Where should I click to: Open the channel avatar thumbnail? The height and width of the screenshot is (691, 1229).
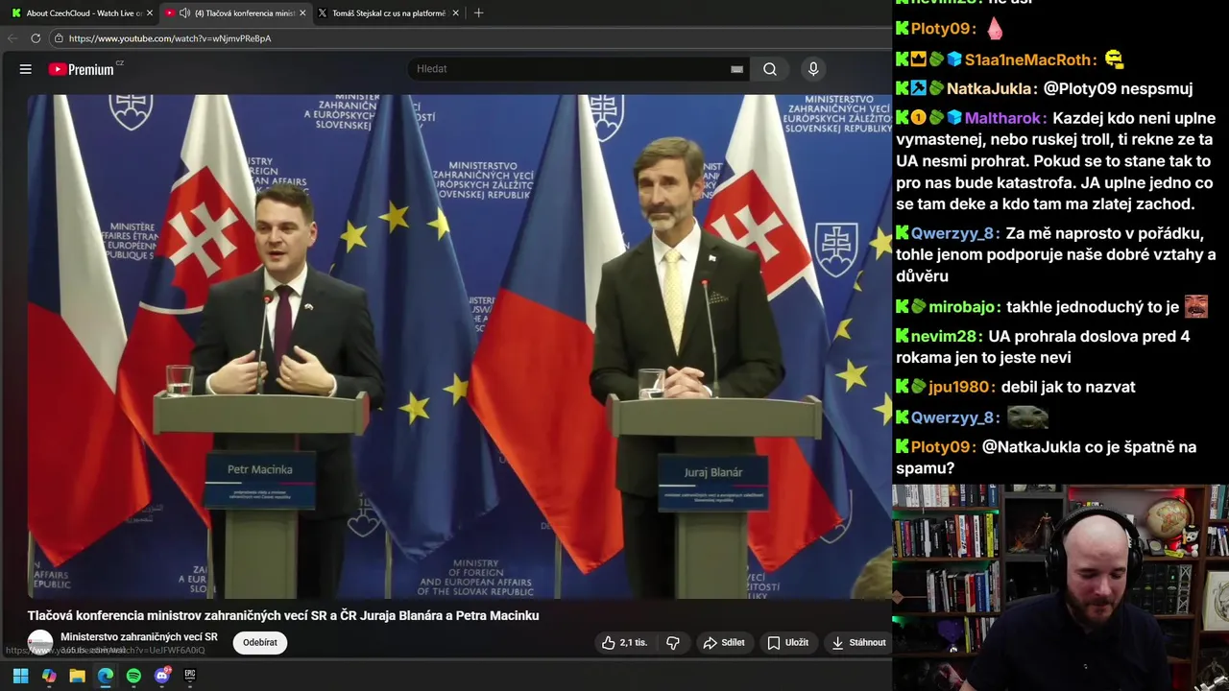coord(40,643)
